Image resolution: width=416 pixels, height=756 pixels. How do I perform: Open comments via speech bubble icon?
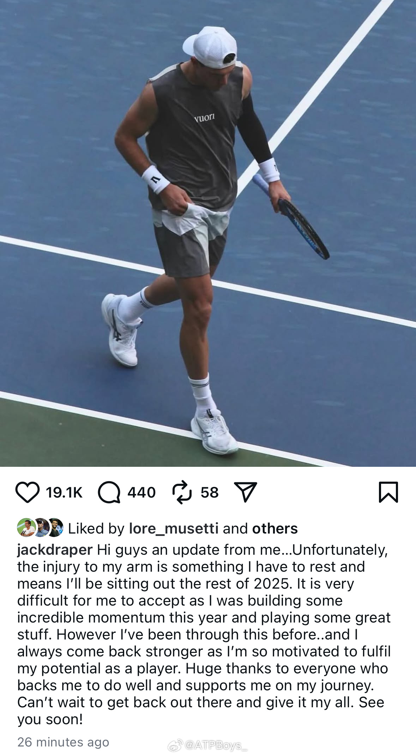109,492
